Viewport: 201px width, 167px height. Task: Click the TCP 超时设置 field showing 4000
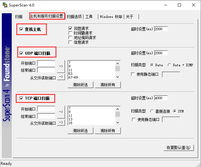161,98
